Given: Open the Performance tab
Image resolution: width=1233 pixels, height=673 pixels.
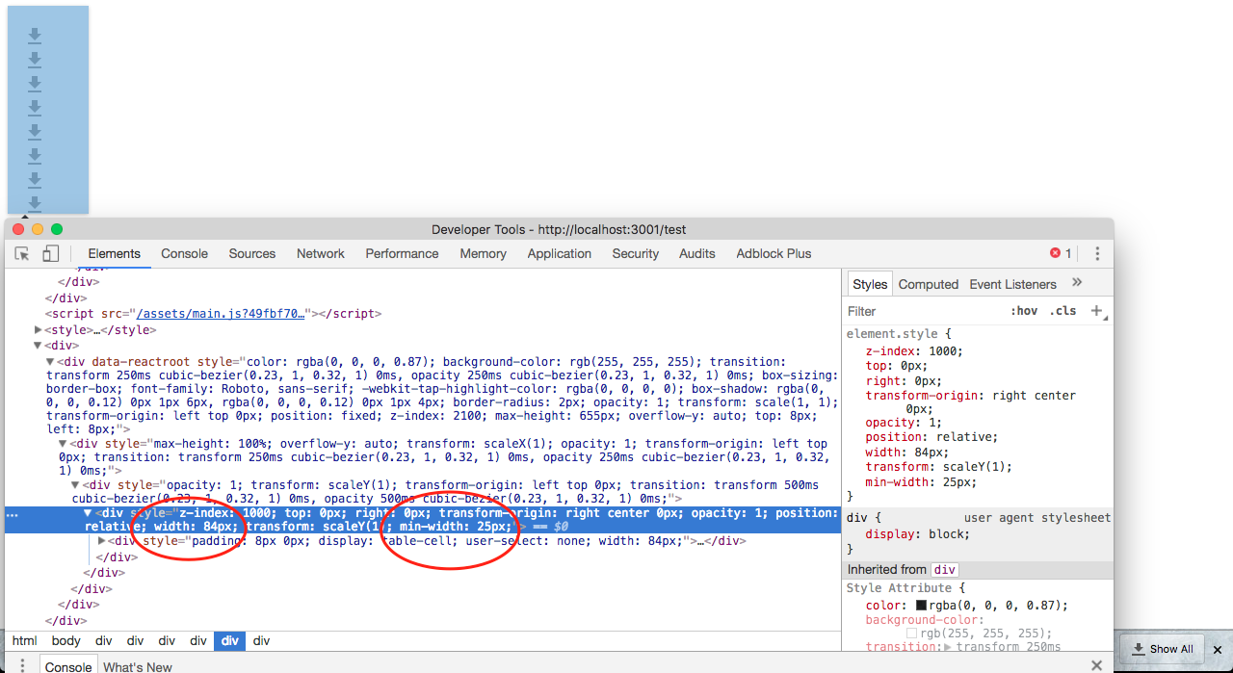Looking at the screenshot, I should coord(402,253).
